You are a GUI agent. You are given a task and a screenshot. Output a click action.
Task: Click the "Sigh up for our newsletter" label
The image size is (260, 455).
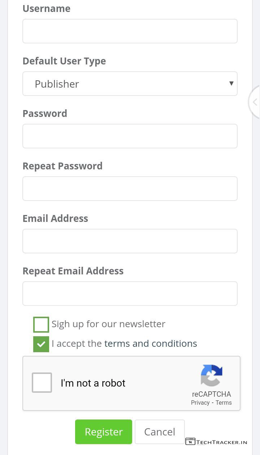pyautogui.click(x=108, y=324)
